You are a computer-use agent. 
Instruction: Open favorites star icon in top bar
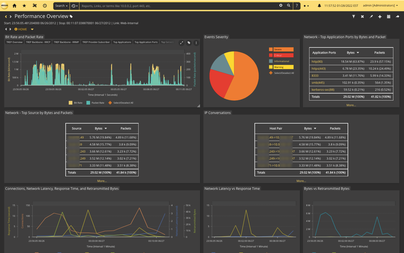24,6
